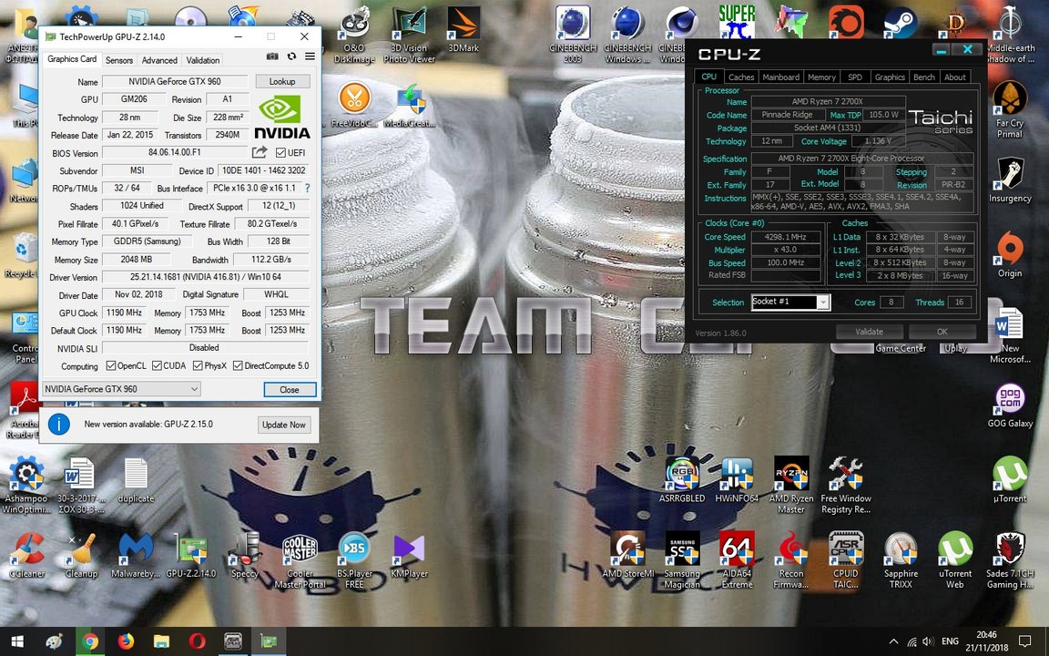Click the BIOS share/export icon in GPU-Z
Viewport: 1049px width, 656px height.
tap(260, 153)
